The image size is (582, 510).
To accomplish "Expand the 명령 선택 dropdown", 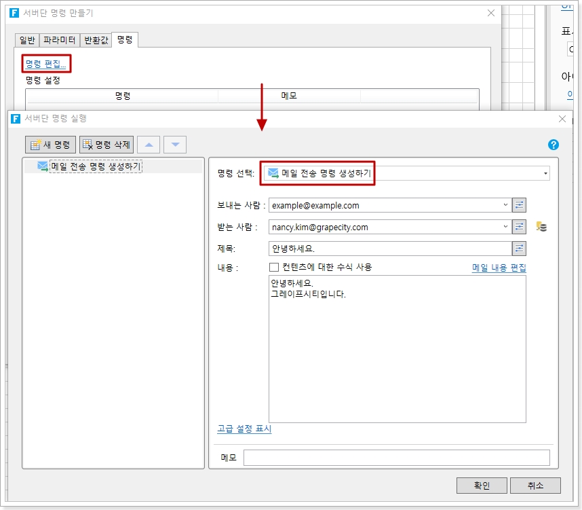I will 545,174.
